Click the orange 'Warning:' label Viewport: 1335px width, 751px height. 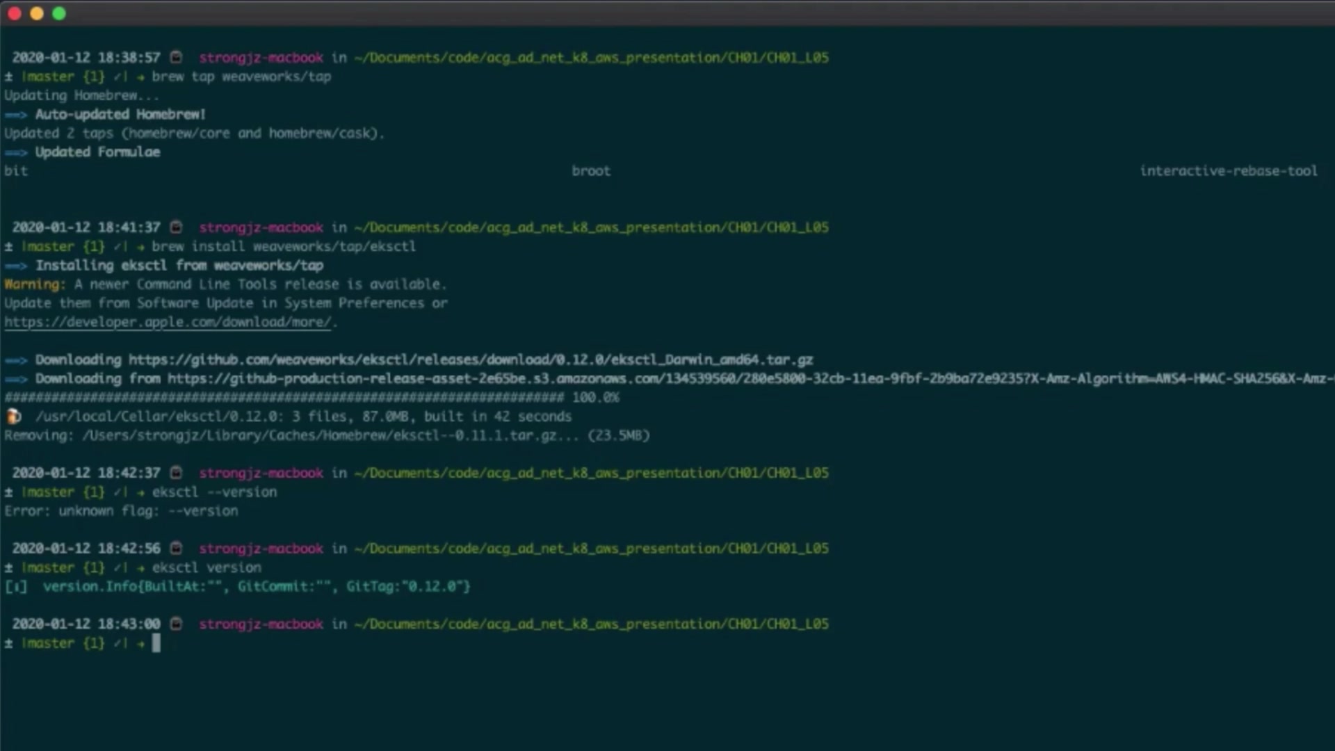click(x=35, y=284)
